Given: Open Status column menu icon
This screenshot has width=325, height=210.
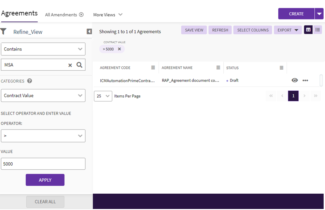Looking at the screenshot, I should click(x=281, y=68).
